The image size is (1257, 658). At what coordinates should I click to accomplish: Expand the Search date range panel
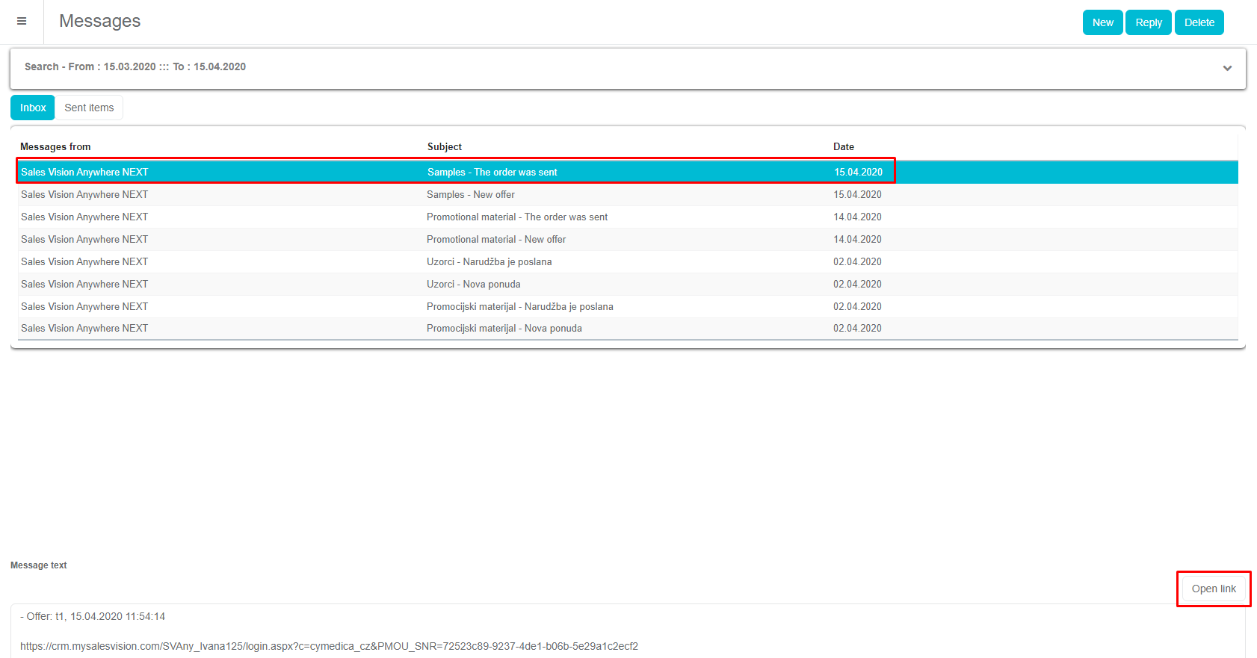(1226, 68)
